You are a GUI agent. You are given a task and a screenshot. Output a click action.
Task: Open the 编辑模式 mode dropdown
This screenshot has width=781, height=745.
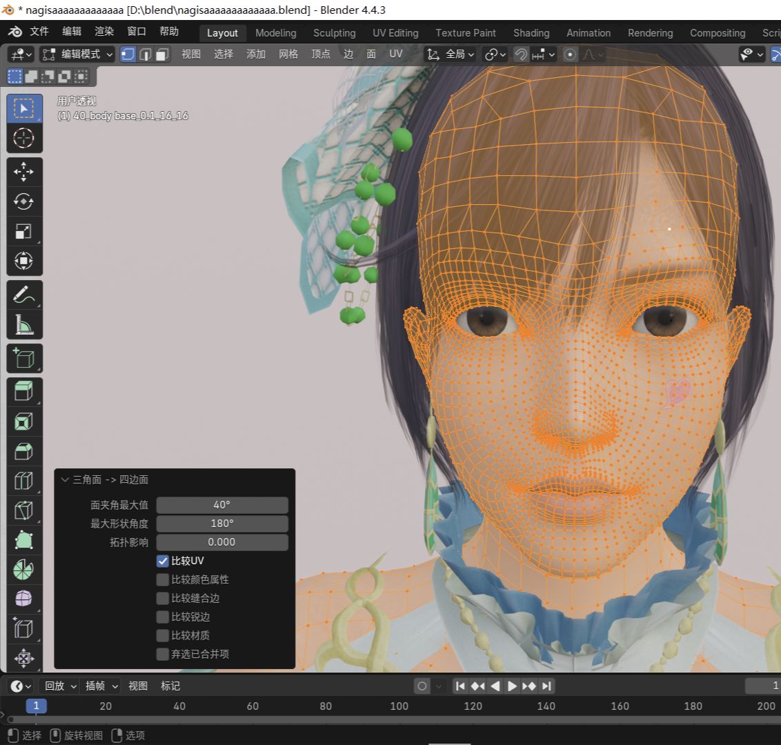77,54
